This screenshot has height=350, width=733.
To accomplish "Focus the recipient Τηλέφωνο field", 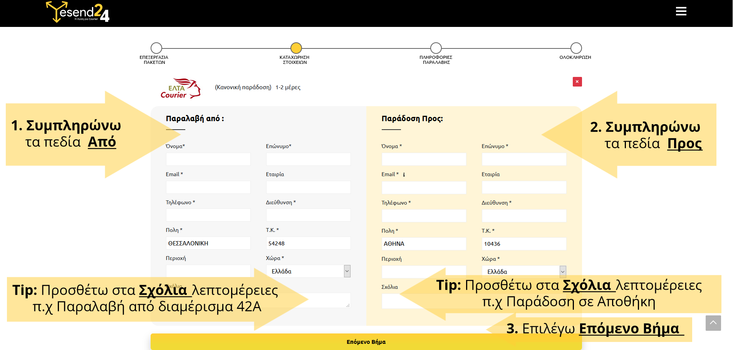I will click(x=424, y=216).
